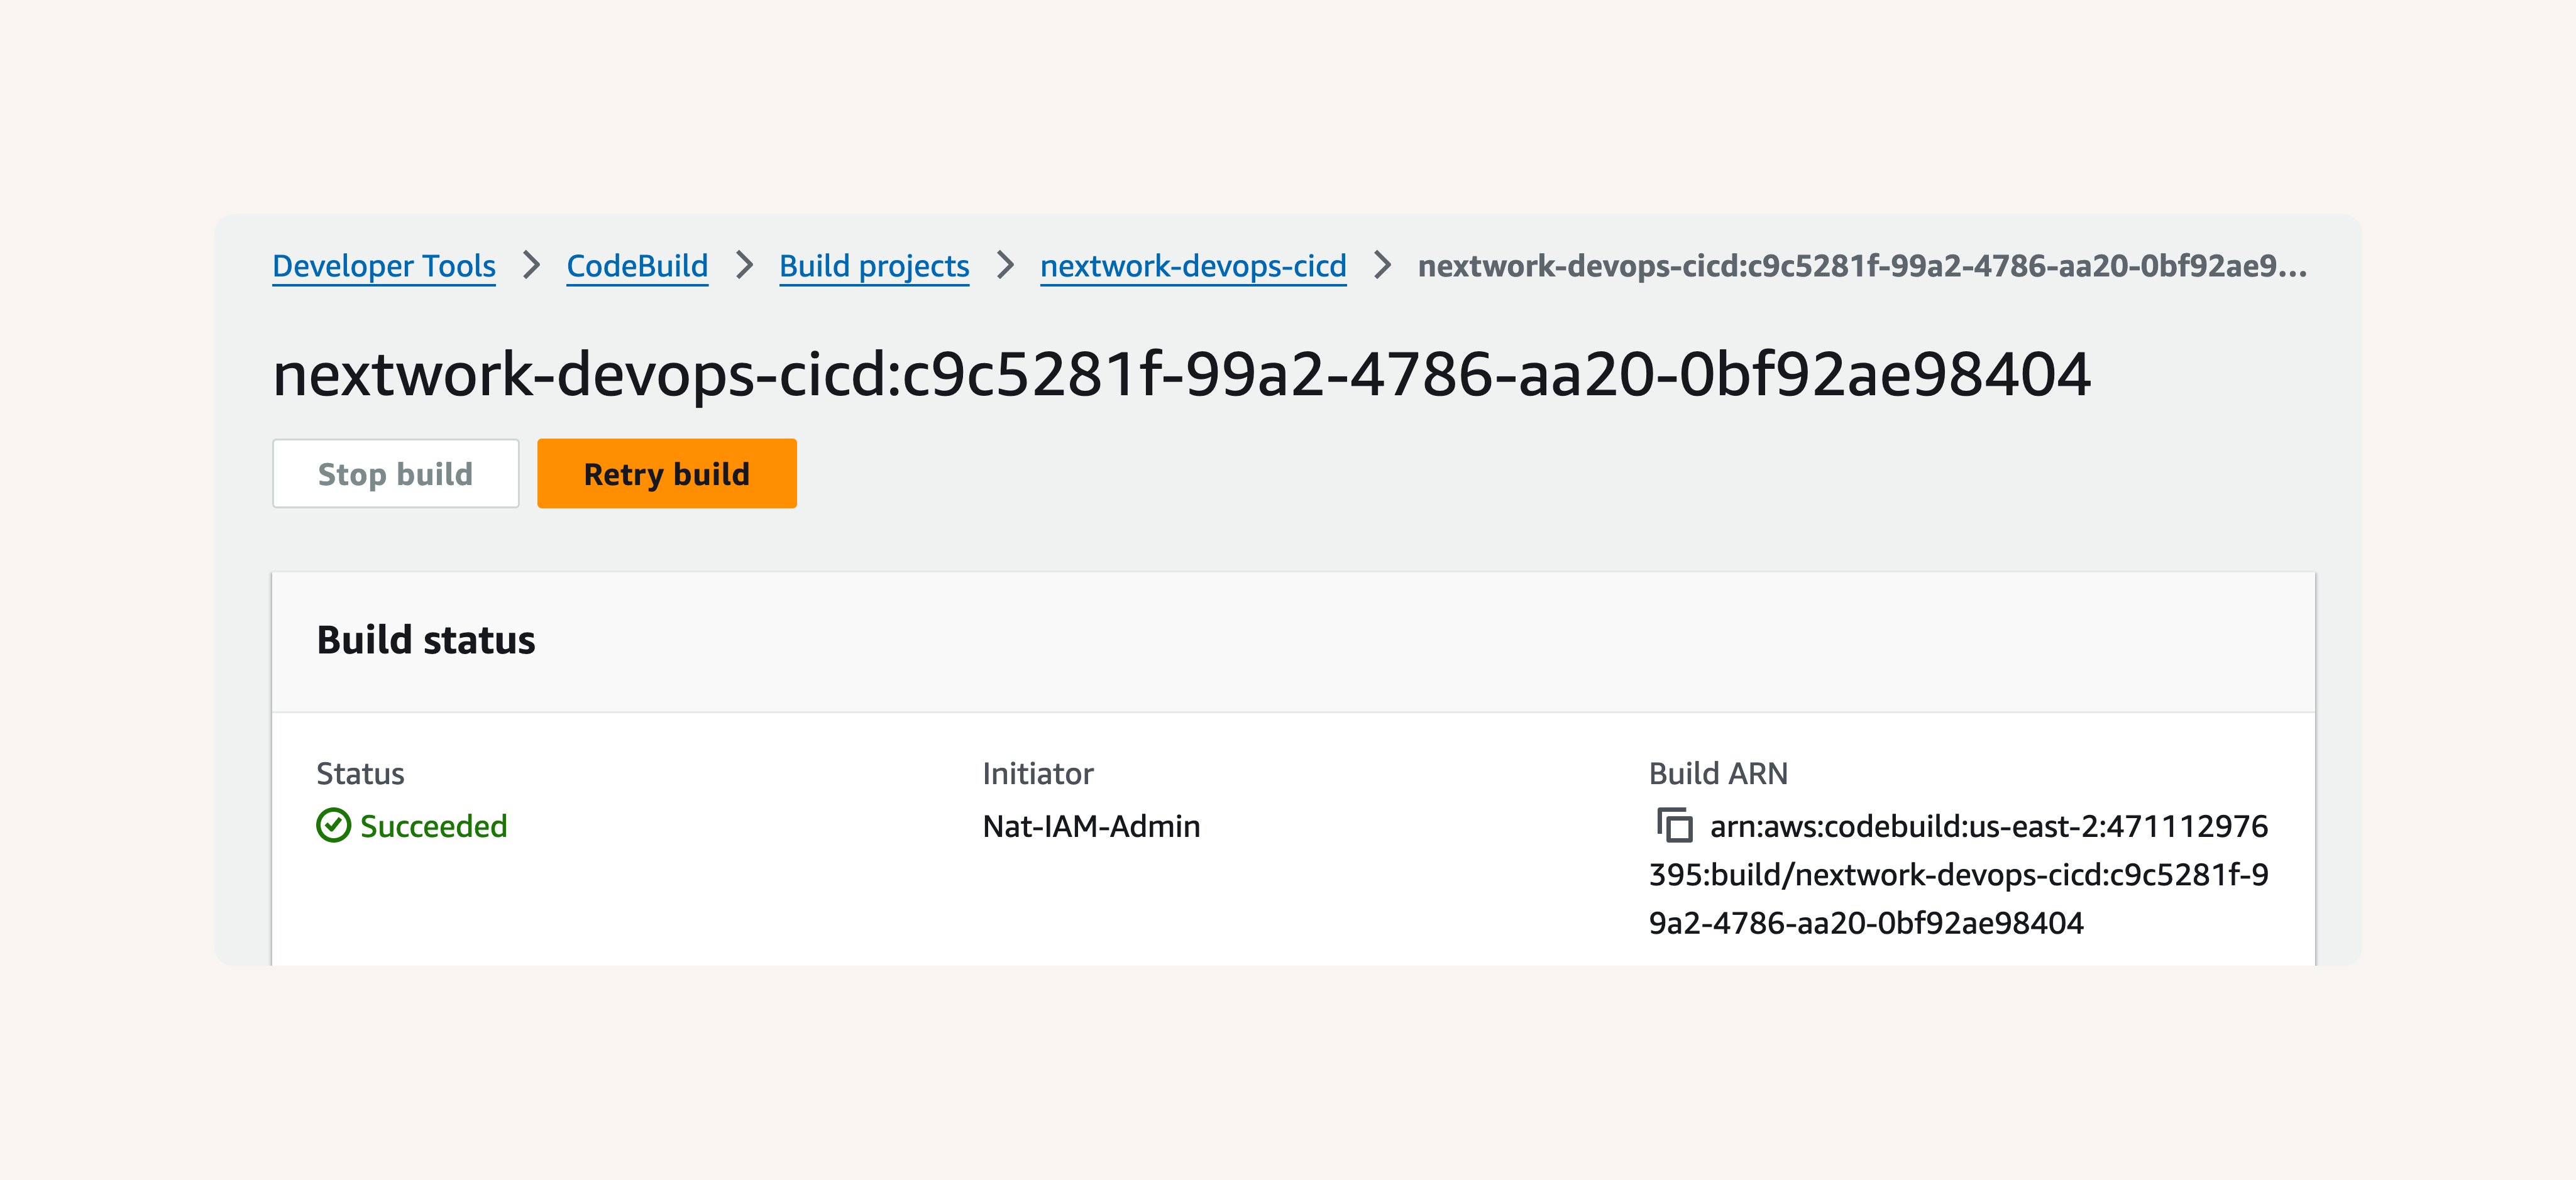The height and width of the screenshot is (1180, 2576).
Task: Click the build ID page title
Action: click(1182, 374)
